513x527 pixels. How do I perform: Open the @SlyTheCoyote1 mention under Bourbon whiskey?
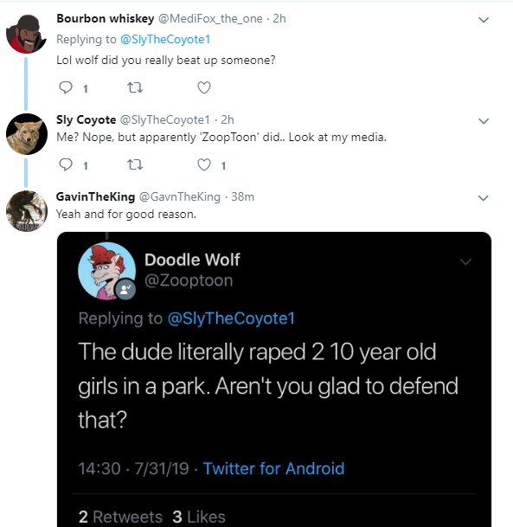click(x=165, y=39)
